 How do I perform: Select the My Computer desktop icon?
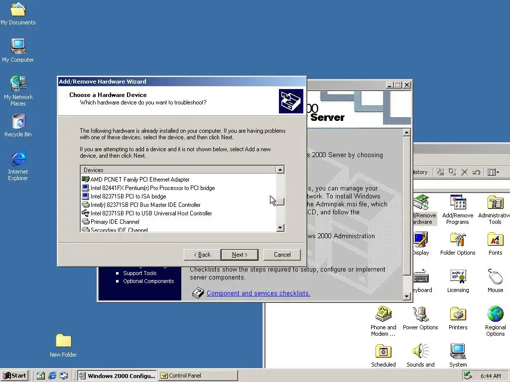coord(18,50)
